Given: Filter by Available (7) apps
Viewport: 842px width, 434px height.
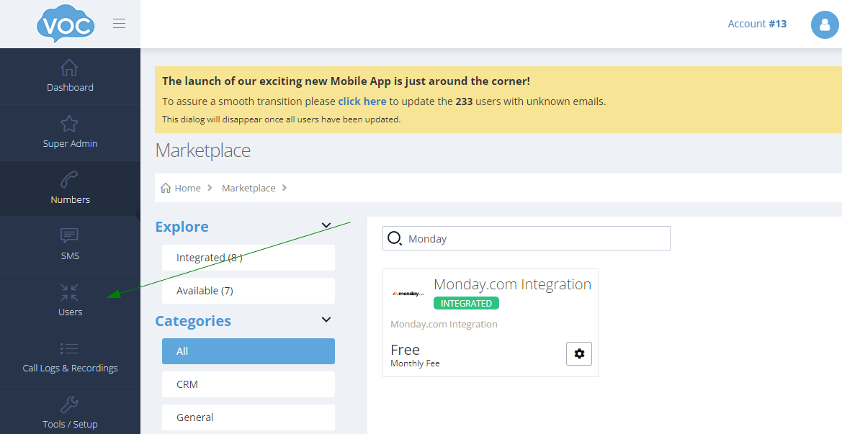Looking at the screenshot, I should [x=248, y=291].
